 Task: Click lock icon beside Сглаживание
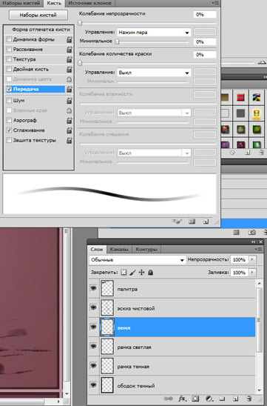click(70, 130)
